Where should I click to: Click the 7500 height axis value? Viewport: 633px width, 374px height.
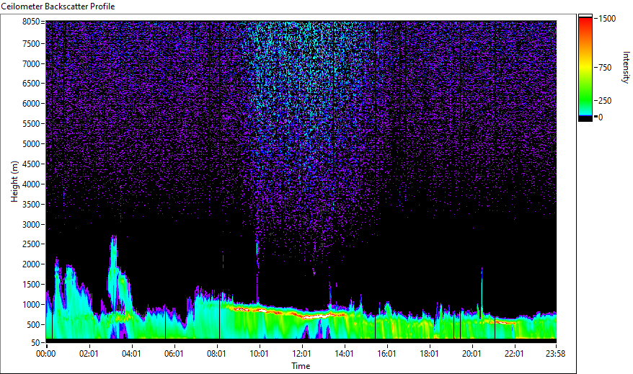(31, 43)
